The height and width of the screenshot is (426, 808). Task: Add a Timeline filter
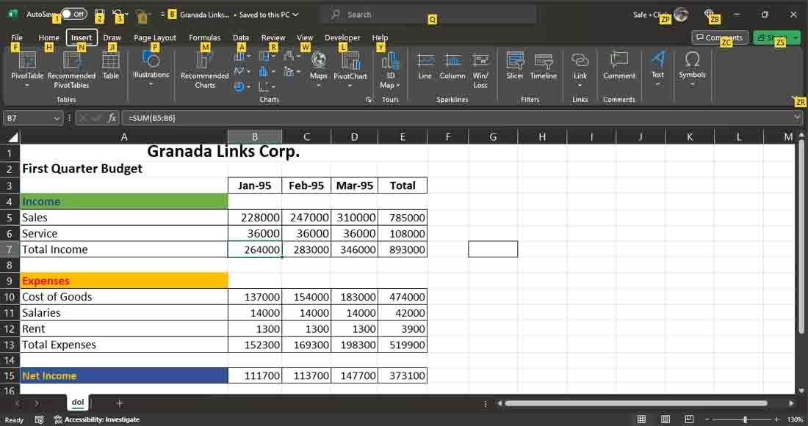[x=543, y=65]
